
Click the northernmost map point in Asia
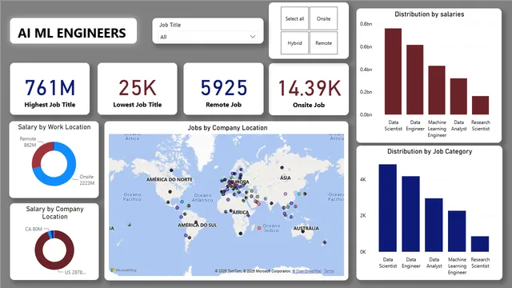point(282,167)
